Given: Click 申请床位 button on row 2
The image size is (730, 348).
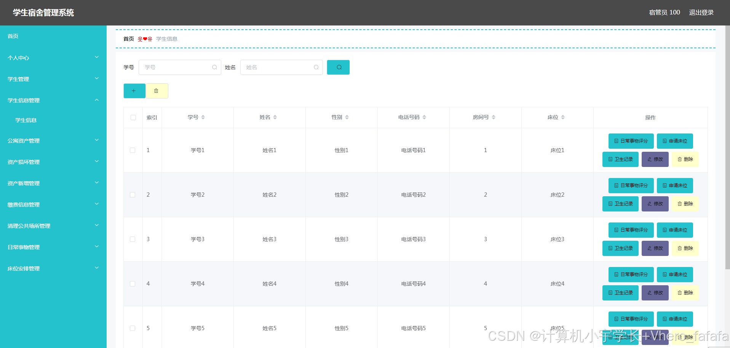Looking at the screenshot, I should coord(674,186).
